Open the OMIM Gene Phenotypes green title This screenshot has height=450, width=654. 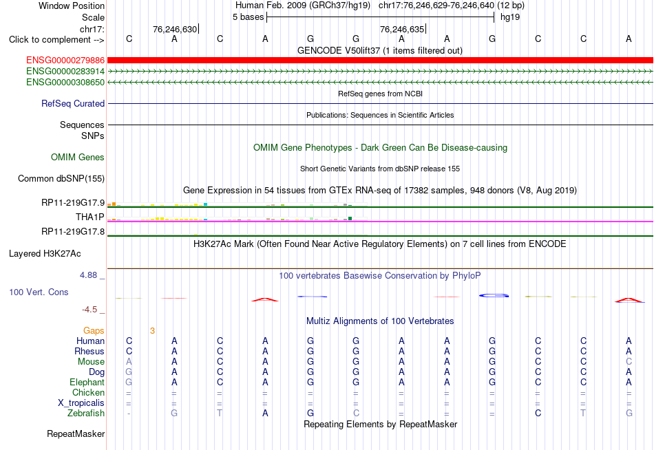(380, 148)
